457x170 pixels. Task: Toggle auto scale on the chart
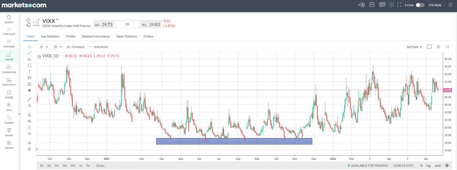tap(438, 166)
